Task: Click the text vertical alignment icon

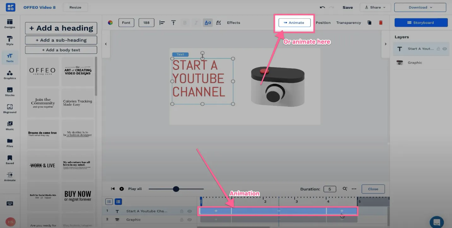Action: [173, 23]
